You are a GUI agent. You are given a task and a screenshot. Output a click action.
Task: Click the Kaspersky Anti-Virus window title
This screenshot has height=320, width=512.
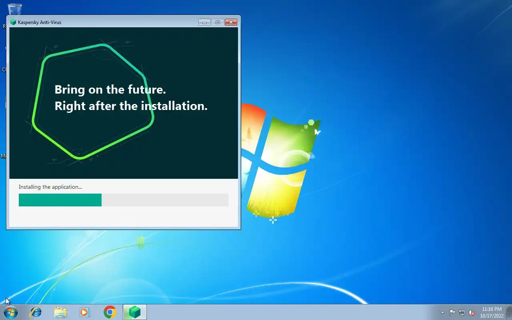coord(40,22)
